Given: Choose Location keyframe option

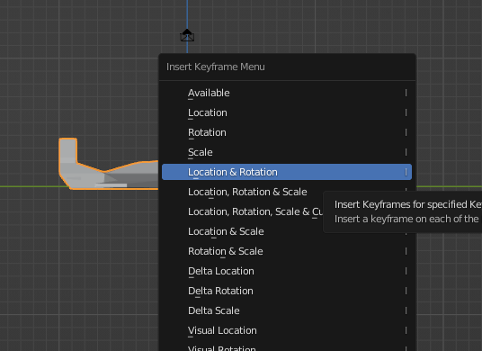Looking at the screenshot, I should coord(287,112).
